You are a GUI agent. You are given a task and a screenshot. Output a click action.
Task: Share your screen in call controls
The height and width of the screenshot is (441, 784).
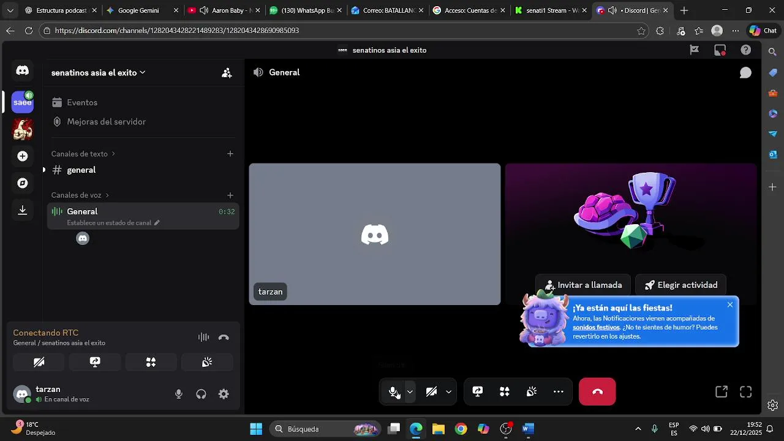[x=478, y=392]
